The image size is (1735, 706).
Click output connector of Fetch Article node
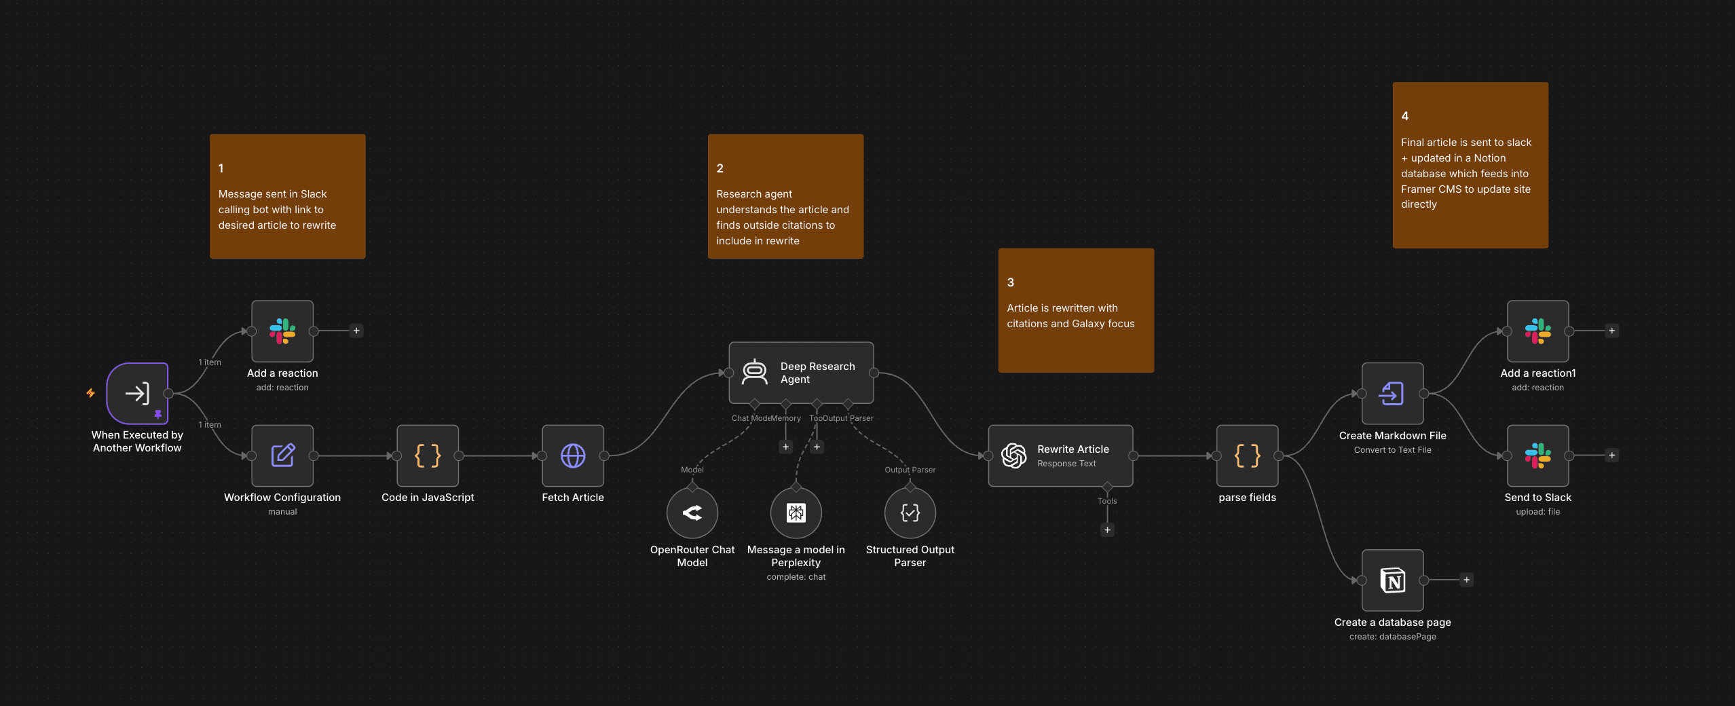(604, 456)
